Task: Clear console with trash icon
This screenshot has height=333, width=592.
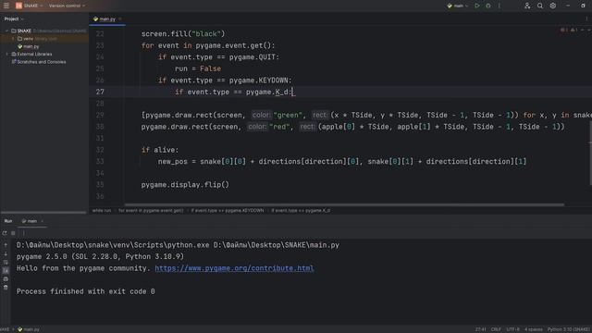Action: click(x=6, y=288)
